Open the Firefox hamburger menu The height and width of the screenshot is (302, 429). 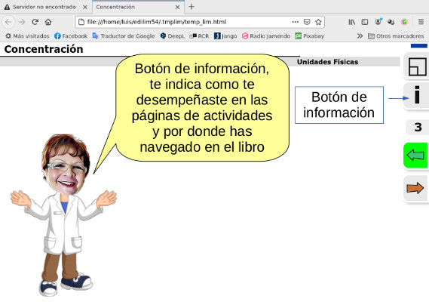(x=421, y=22)
